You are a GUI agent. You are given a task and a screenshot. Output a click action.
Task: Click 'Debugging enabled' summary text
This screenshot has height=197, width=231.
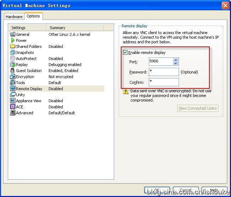pyautogui.click(x=65, y=65)
